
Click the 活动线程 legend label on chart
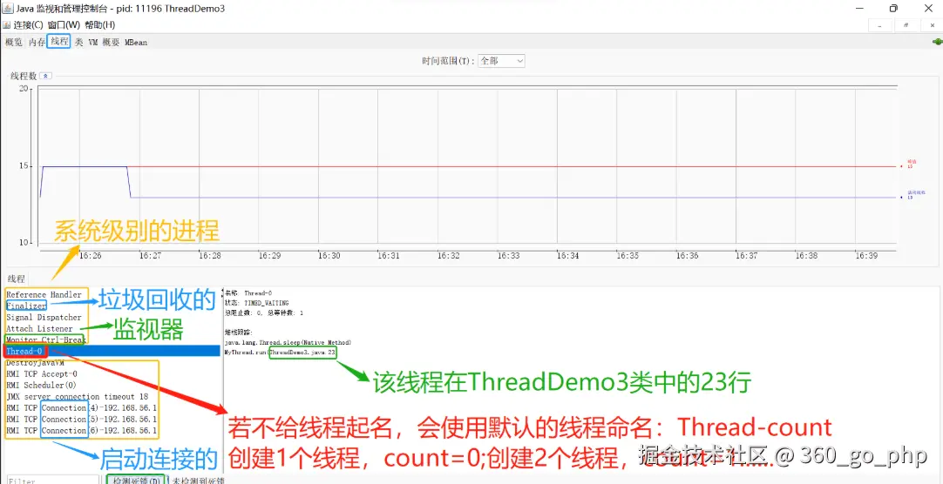pyautogui.click(x=916, y=195)
